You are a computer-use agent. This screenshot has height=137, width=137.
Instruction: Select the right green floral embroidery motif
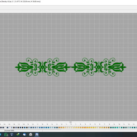pos(99,67)
